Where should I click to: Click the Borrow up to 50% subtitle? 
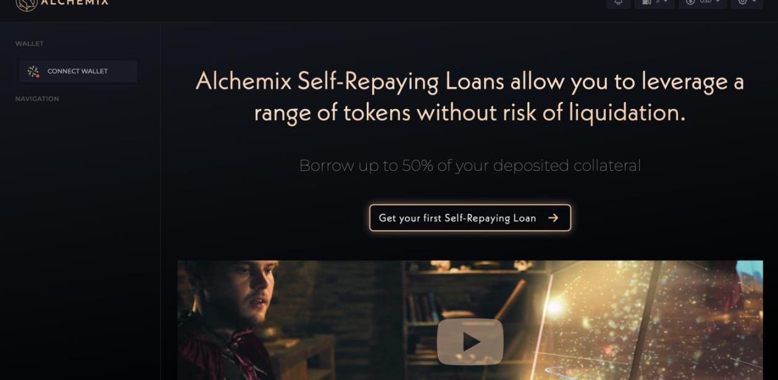(x=470, y=165)
